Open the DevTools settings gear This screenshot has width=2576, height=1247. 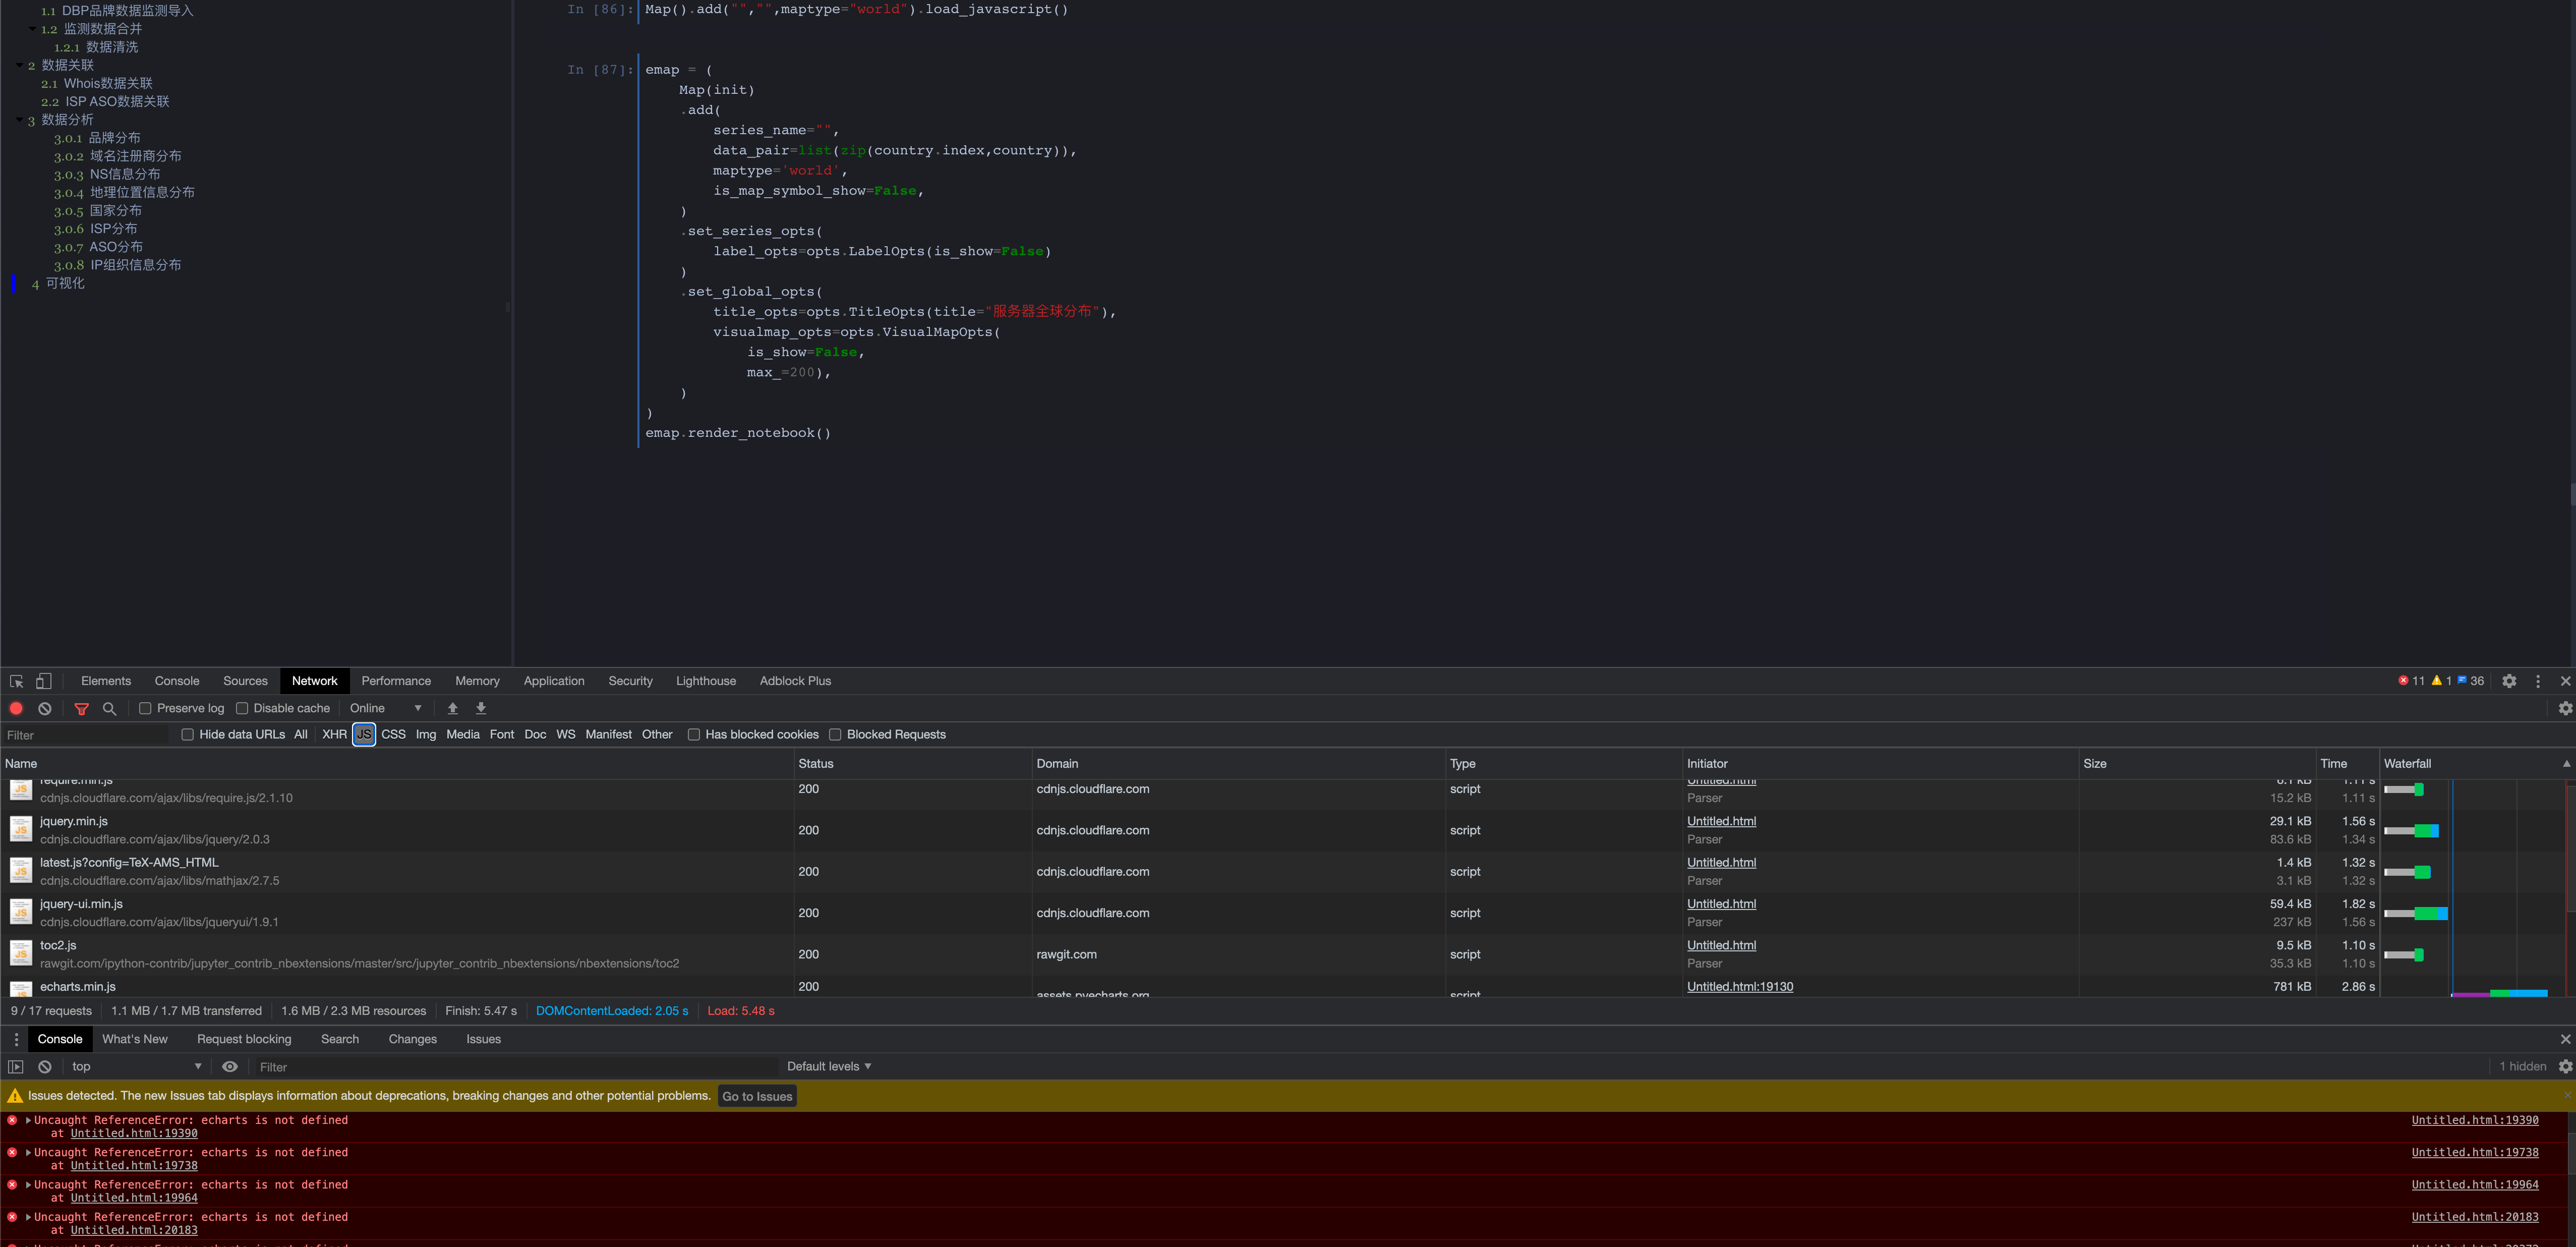click(2509, 681)
